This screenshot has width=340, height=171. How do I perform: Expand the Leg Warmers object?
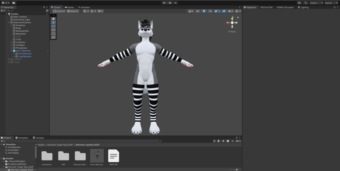point(14,56)
